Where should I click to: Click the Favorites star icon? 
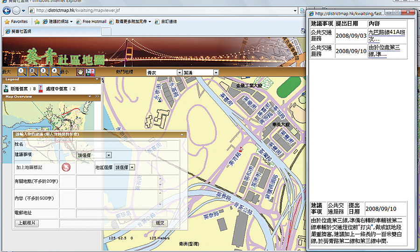tap(7, 21)
